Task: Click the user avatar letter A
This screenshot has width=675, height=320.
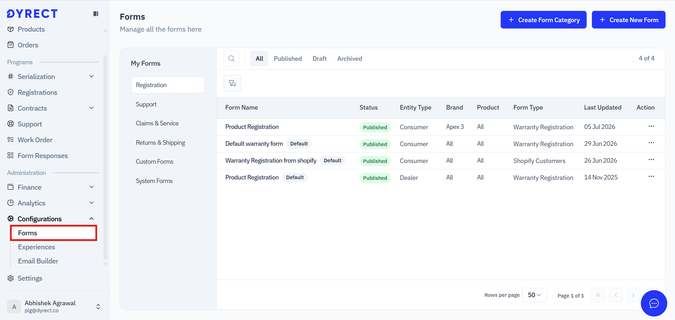Action: [x=14, y=307]
